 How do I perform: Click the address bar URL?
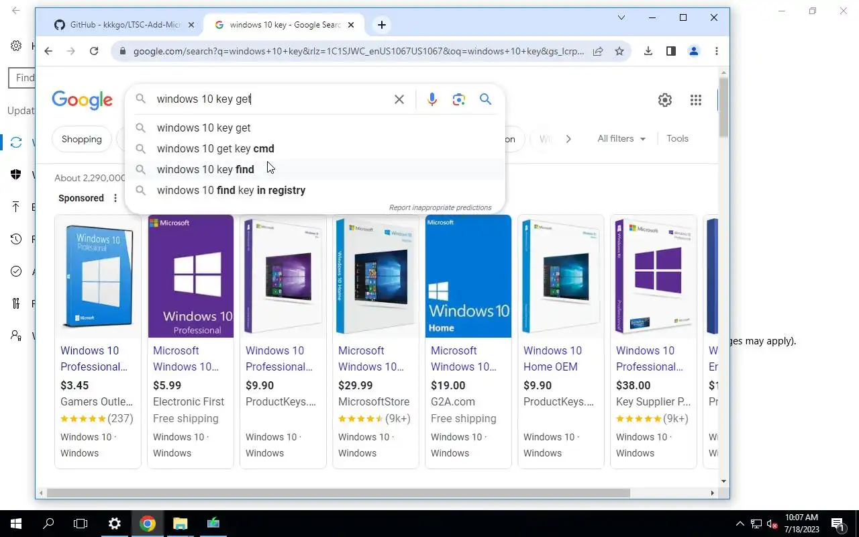[x=358, y=51]
